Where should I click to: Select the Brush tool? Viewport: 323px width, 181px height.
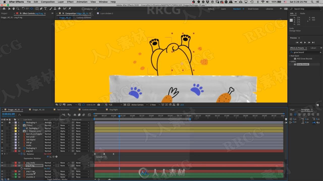pos(51,9)
